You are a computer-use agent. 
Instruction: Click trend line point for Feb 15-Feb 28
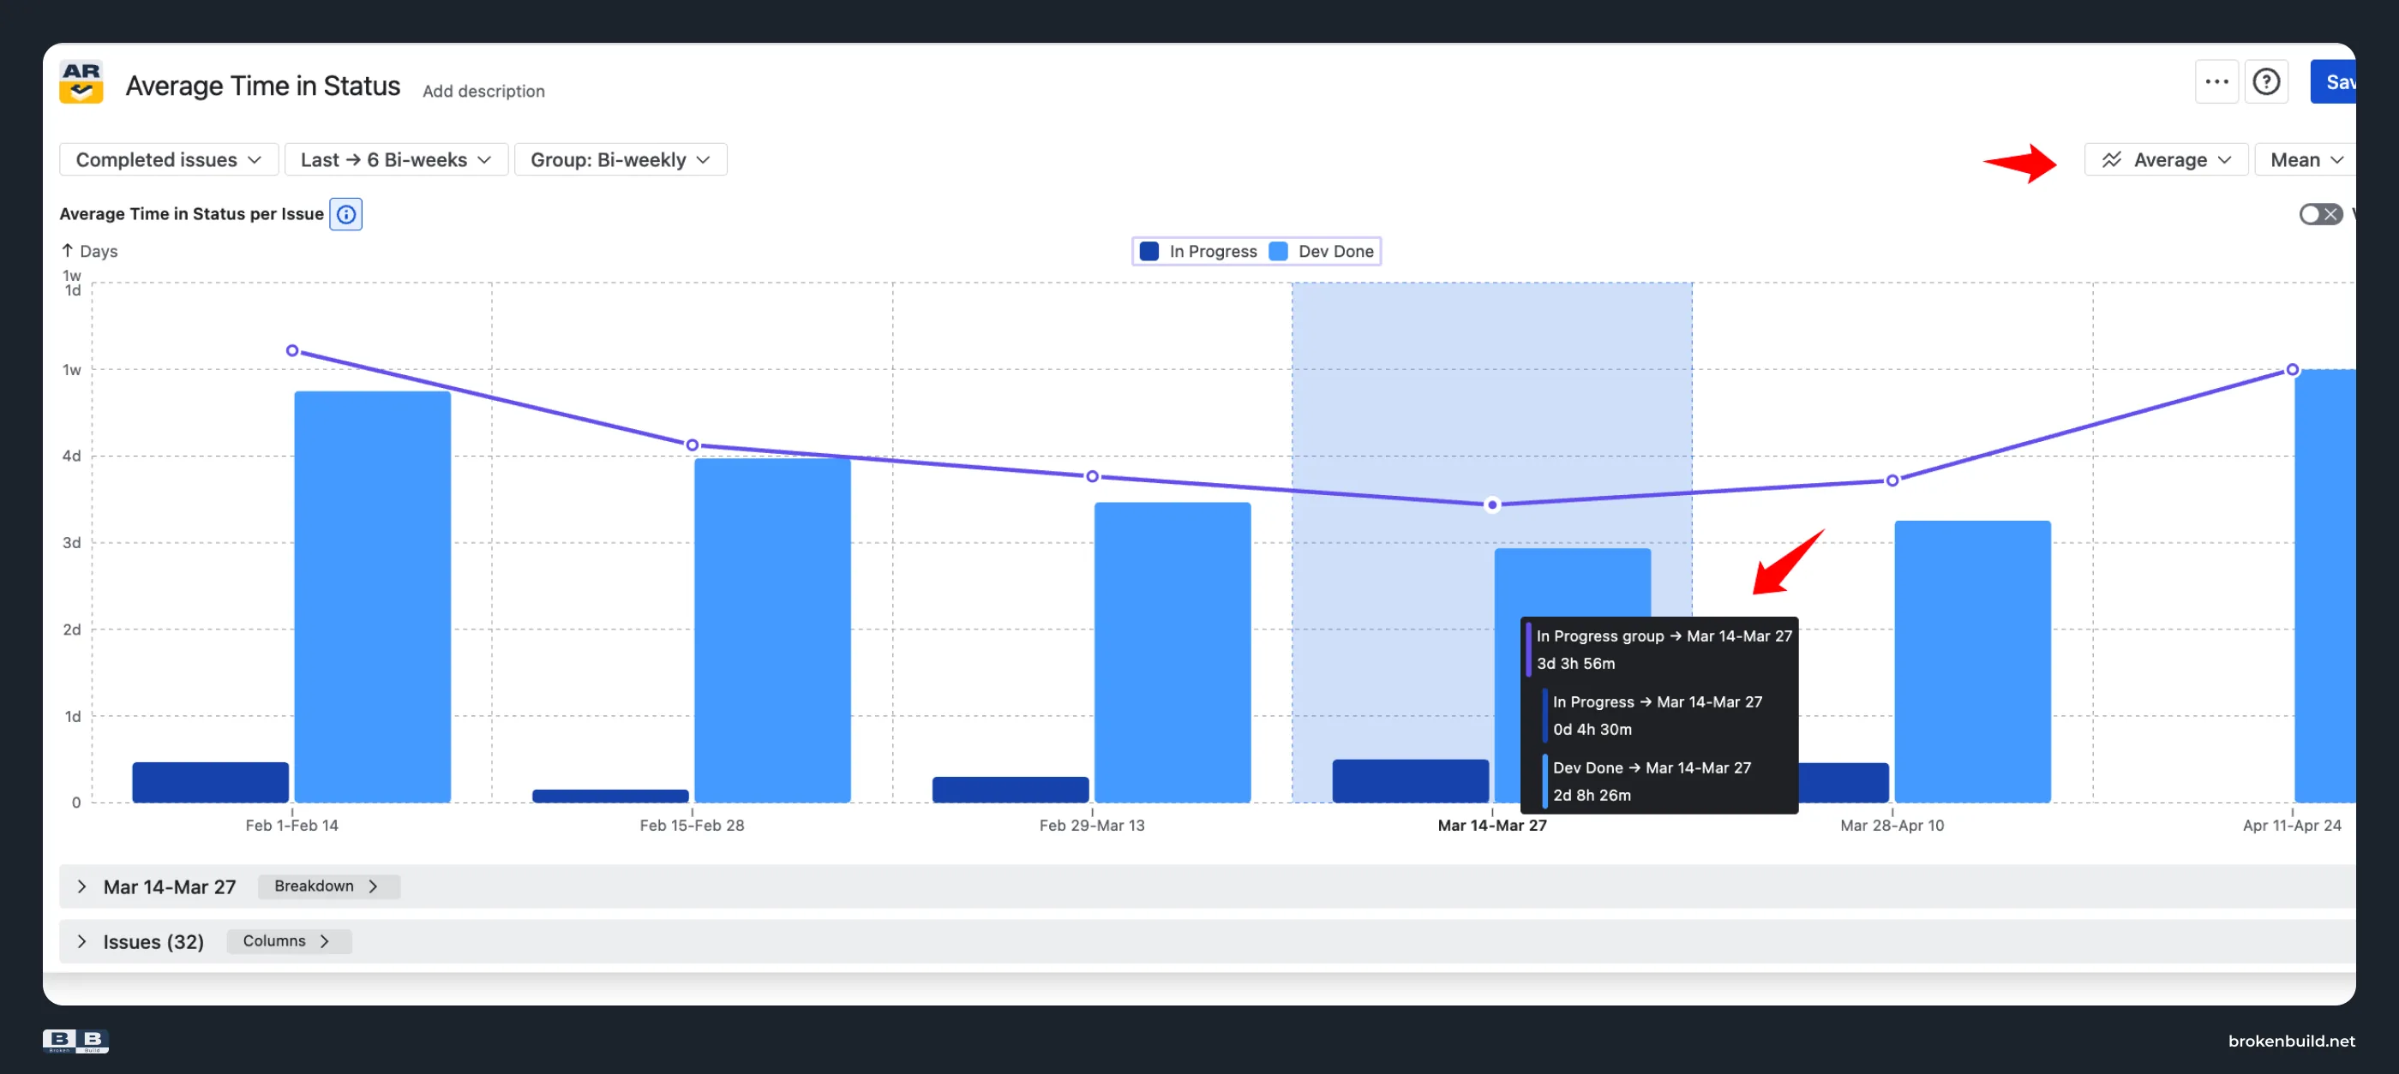coord(692,445)
